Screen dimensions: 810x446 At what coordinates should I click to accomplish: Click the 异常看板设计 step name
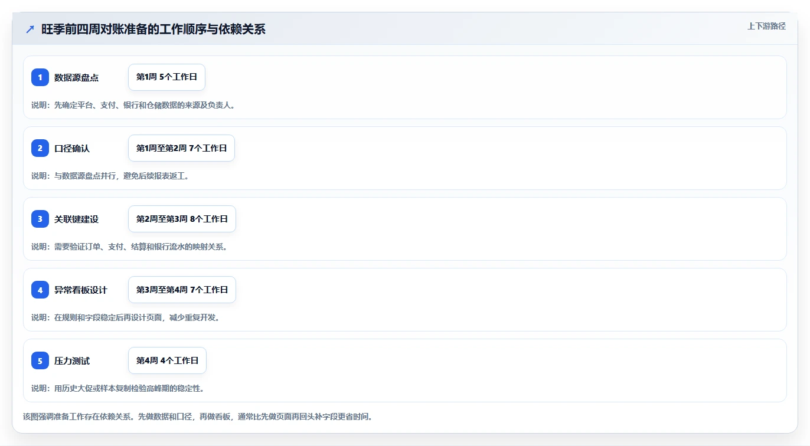(81, 290)
